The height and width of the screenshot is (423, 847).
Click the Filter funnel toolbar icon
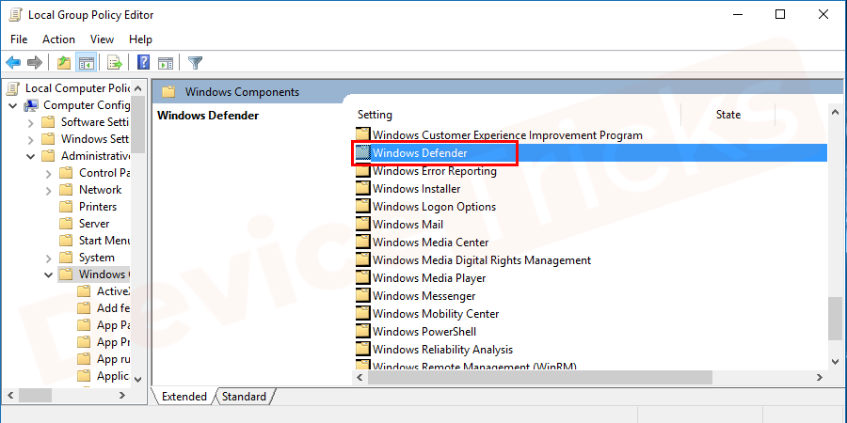coord(195,63)
